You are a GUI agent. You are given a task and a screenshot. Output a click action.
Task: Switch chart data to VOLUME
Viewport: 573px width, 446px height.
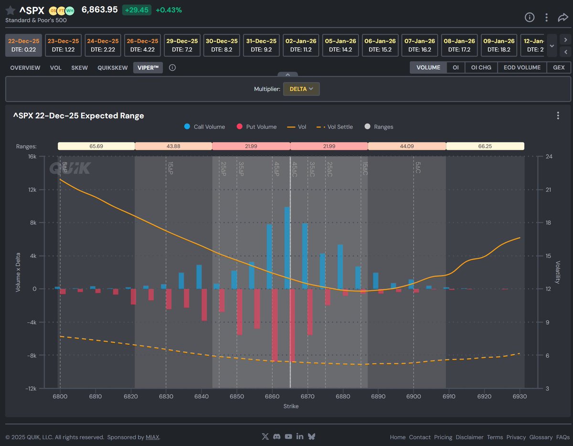[428, 67]
